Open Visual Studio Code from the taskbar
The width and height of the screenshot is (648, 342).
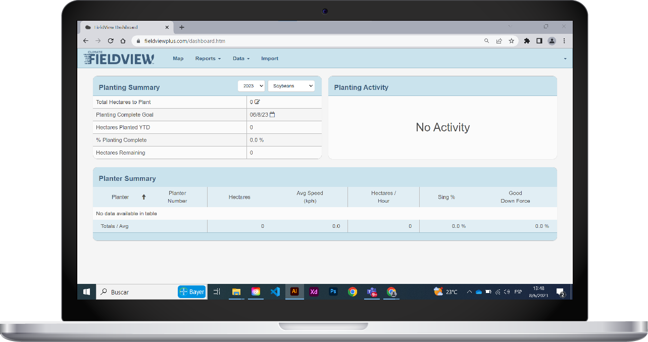coord(275,291)
